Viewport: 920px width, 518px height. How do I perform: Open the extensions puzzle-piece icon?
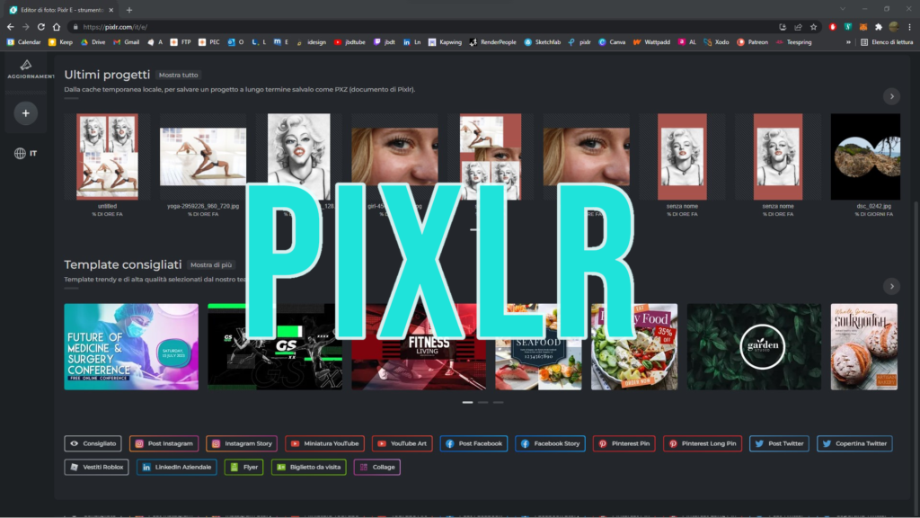[879, 27]
